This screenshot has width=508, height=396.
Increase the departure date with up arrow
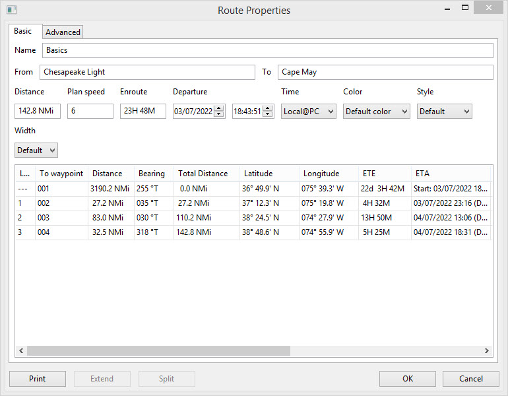[x=220, y=108]
